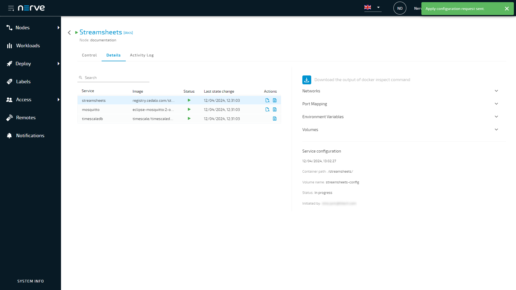Screen dimensions: 516x290
Task: Open the ND user avatar menu
Action: coord(400,8)
